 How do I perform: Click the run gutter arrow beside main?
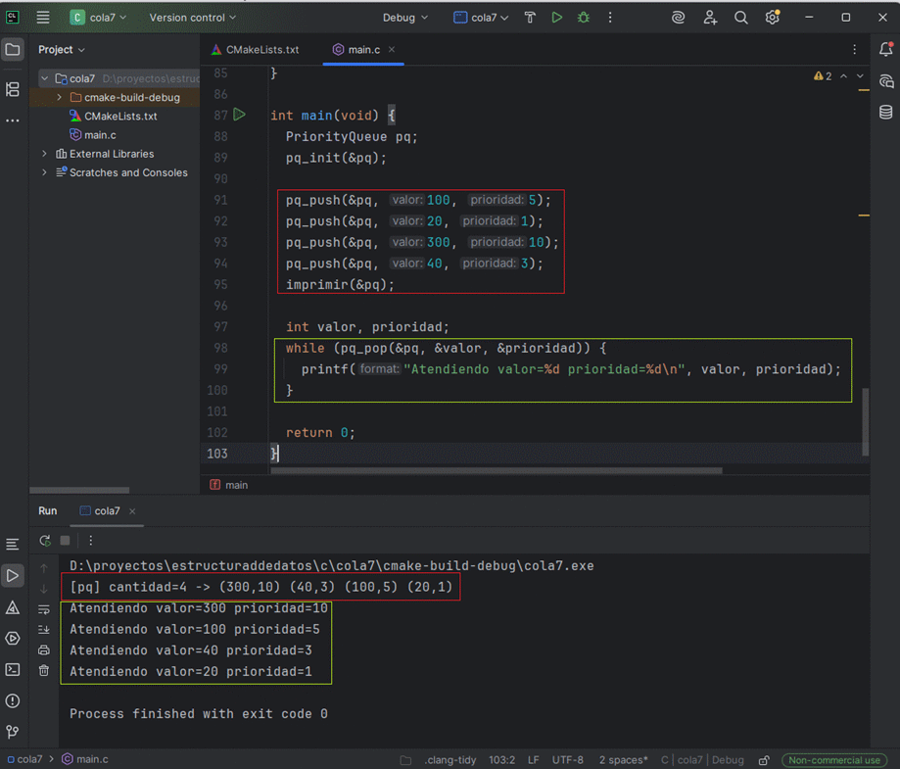239,115
